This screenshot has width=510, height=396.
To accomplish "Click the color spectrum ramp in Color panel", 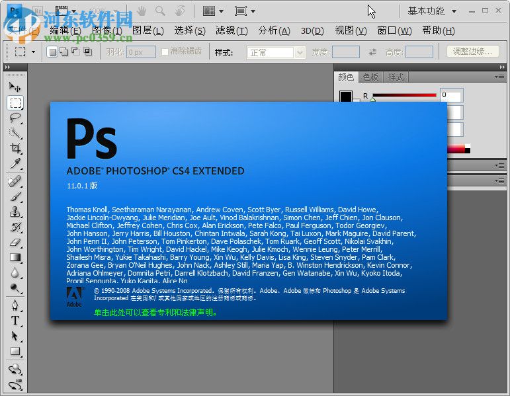I will (x=458, y=149).
